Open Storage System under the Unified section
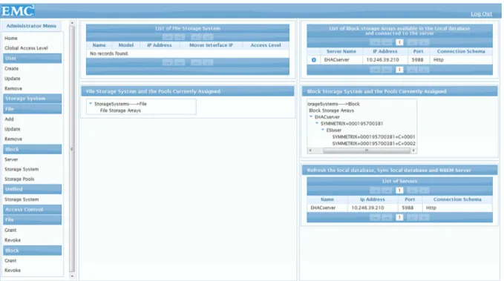 point(22,199)
